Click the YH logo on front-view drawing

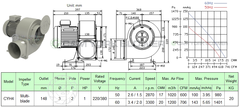tap(142, 37)
